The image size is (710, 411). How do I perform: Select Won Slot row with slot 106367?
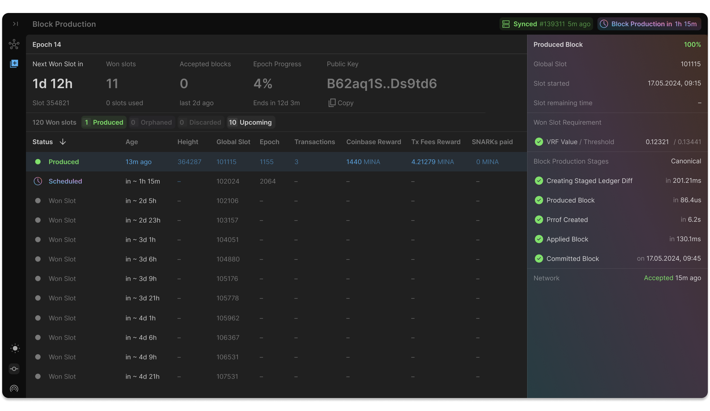(x=276, y=337)
